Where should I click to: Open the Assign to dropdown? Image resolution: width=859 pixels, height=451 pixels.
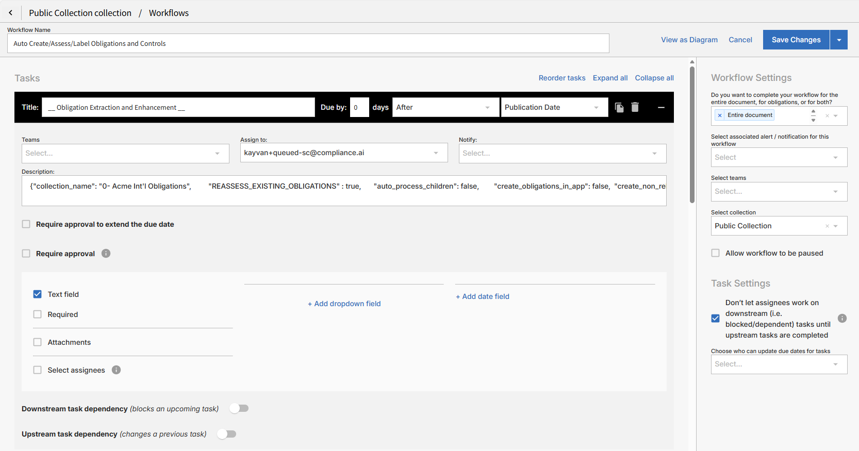coord(343,153)
